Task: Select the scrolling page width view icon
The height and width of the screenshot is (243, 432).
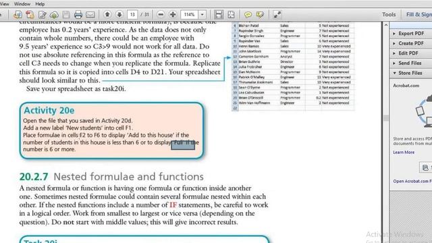Action: tap(219, 14)
